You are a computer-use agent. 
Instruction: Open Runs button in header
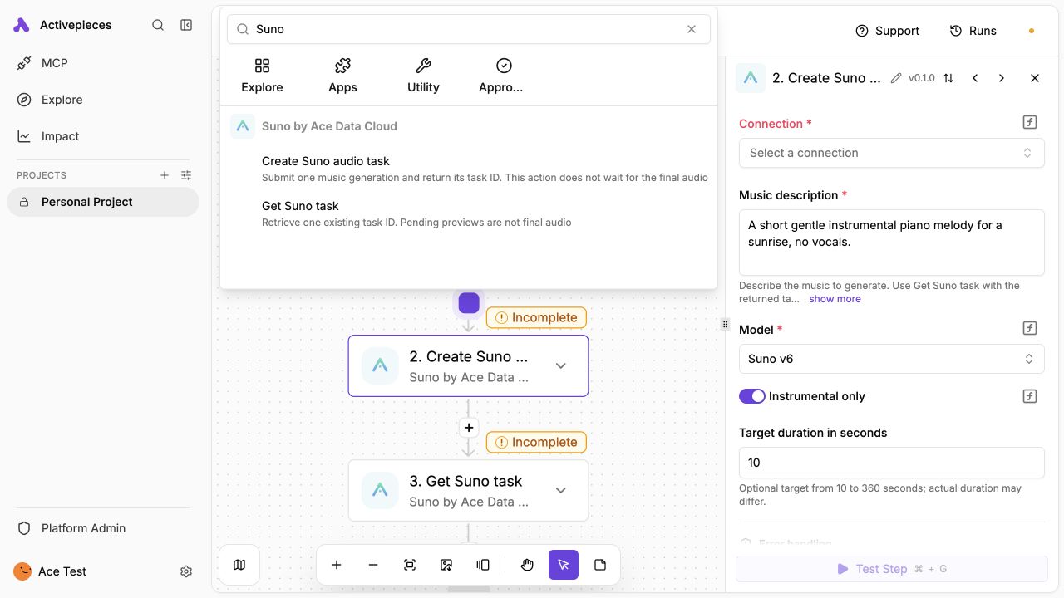point(973,31)
